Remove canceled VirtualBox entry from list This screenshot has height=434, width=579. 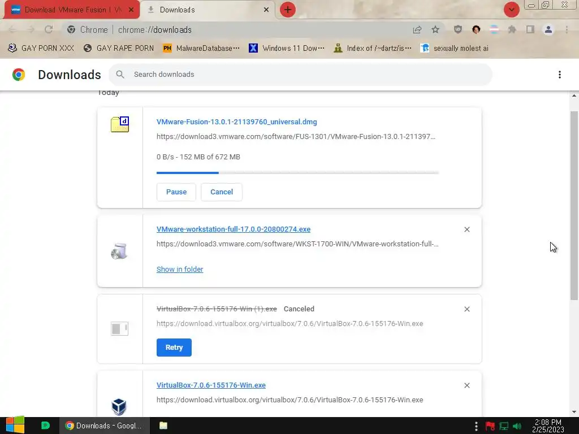[x=466, y=309]
